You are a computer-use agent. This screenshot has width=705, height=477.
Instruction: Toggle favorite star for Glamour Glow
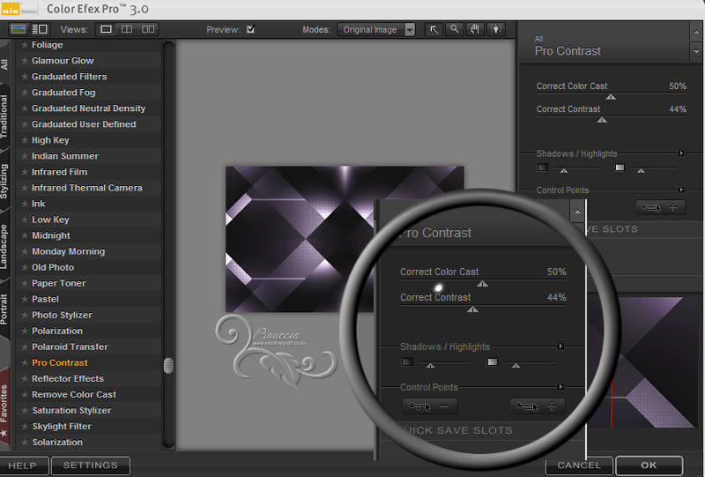click(x=25, y=60)
